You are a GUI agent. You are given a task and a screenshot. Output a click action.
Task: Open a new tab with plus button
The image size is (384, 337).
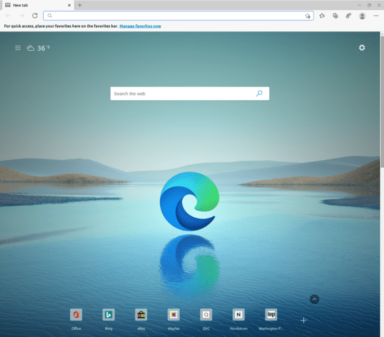(x=79, y=5)
